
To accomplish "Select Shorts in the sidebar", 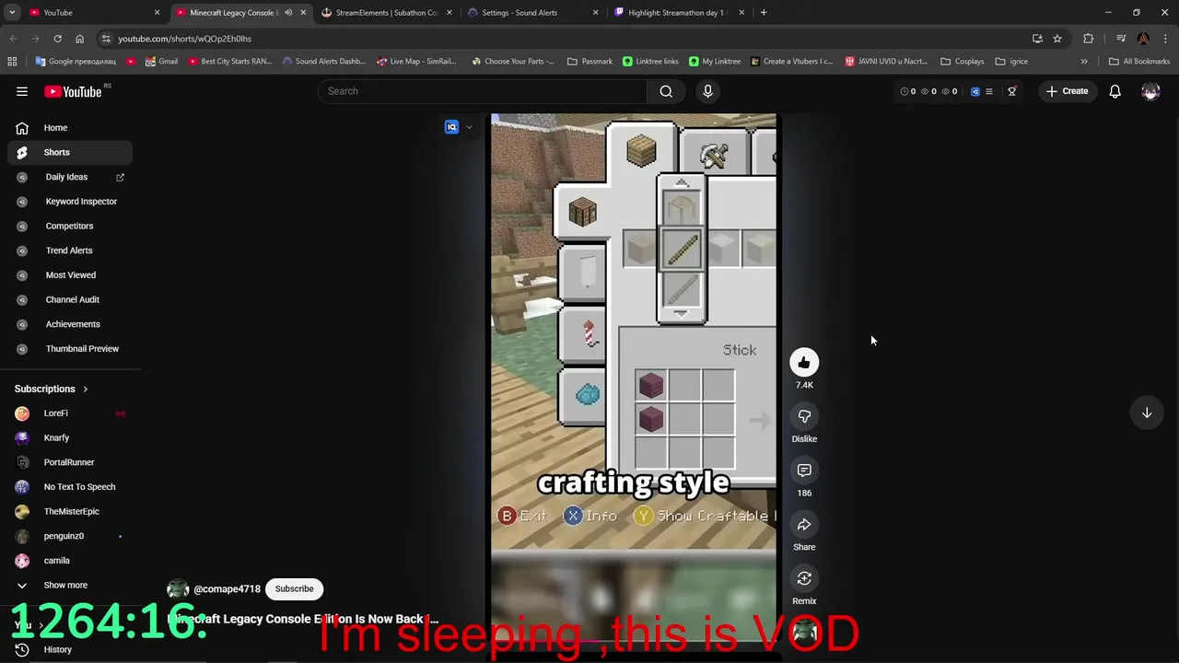I will coord(70,152).
